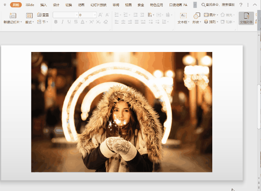Expand the 形状 shapes dropdown
This screenshot has width=261, height=191.
pos(200,22)
